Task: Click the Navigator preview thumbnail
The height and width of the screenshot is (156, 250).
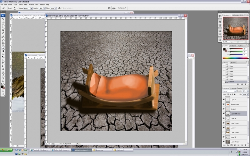Action: click(x=236, y=28)
